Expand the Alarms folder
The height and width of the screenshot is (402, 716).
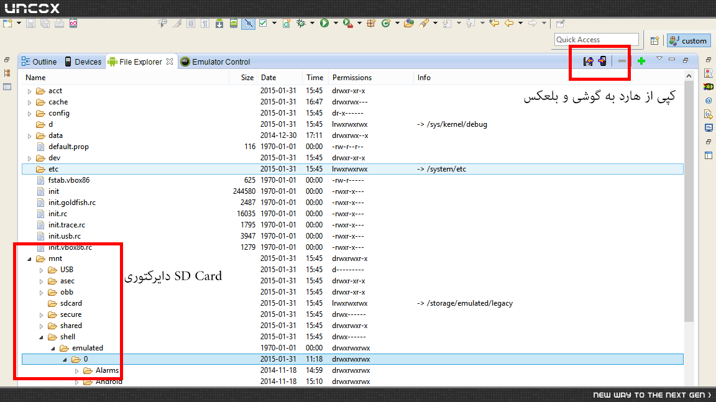tap(76, 371)
